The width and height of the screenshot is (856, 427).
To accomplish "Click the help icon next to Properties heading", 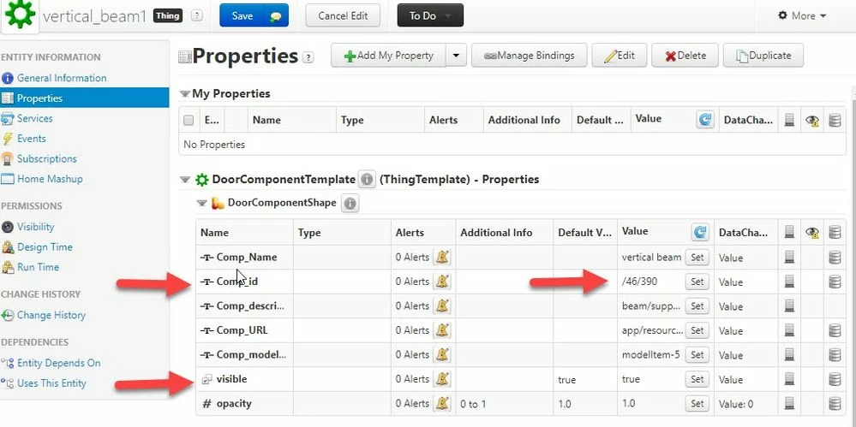I will 308,57.
